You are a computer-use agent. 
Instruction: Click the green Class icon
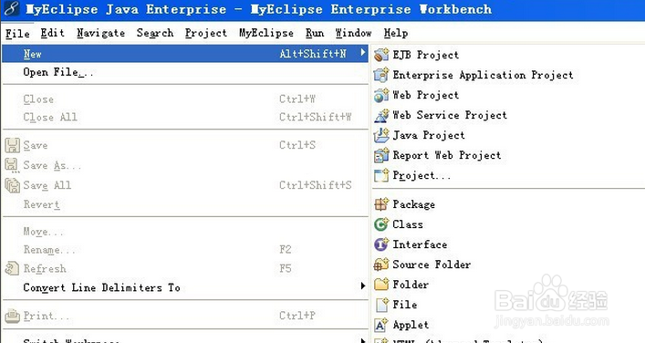(381, 224)
